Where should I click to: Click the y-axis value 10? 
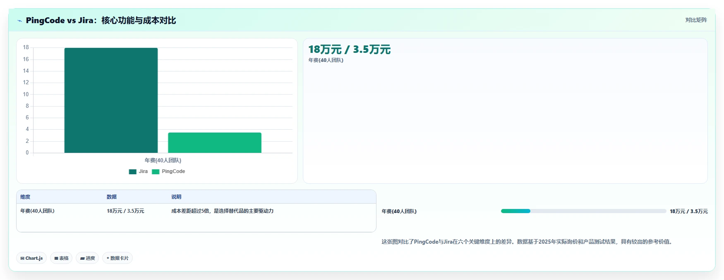[x=26, y=95]
